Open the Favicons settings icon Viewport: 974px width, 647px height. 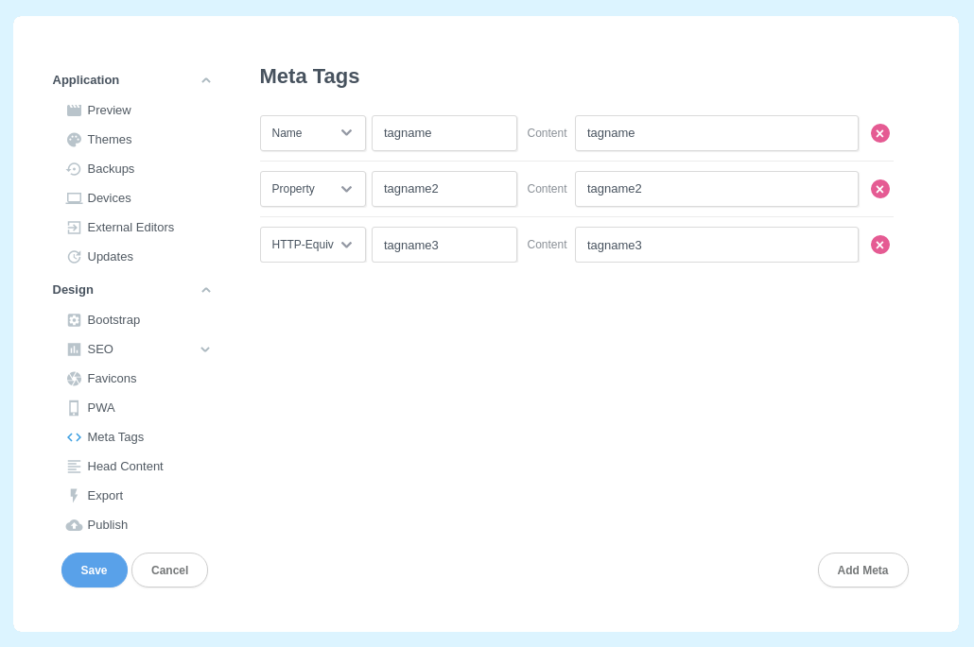coord(74,378)
